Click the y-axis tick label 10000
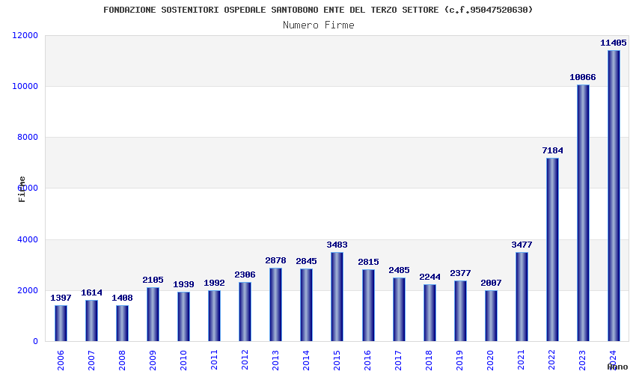The height and width of the screenshot is (374, 636). pos(25,87)
